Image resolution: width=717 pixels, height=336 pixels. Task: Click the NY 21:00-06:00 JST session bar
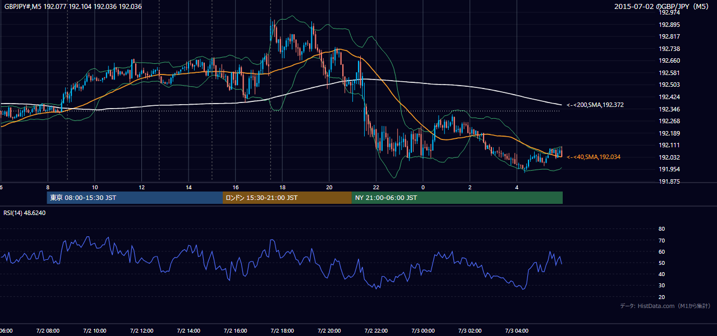(457, 198)
